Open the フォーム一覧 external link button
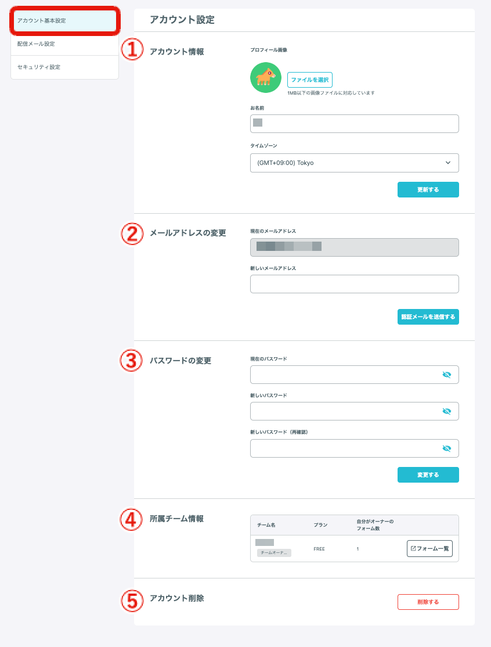 coord(429,548)
